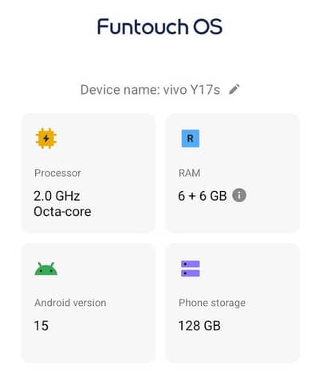Open the Phone storage card
Screen dimensions: 319x380
(233, 304)
